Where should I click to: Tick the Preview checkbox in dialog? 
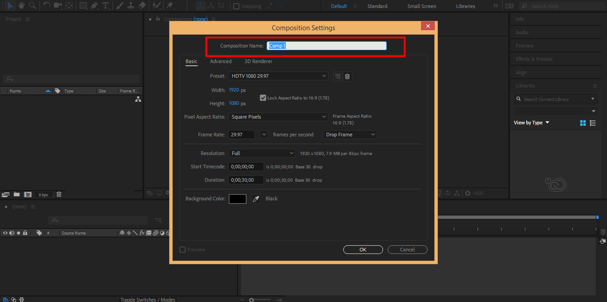pos(182,250)
